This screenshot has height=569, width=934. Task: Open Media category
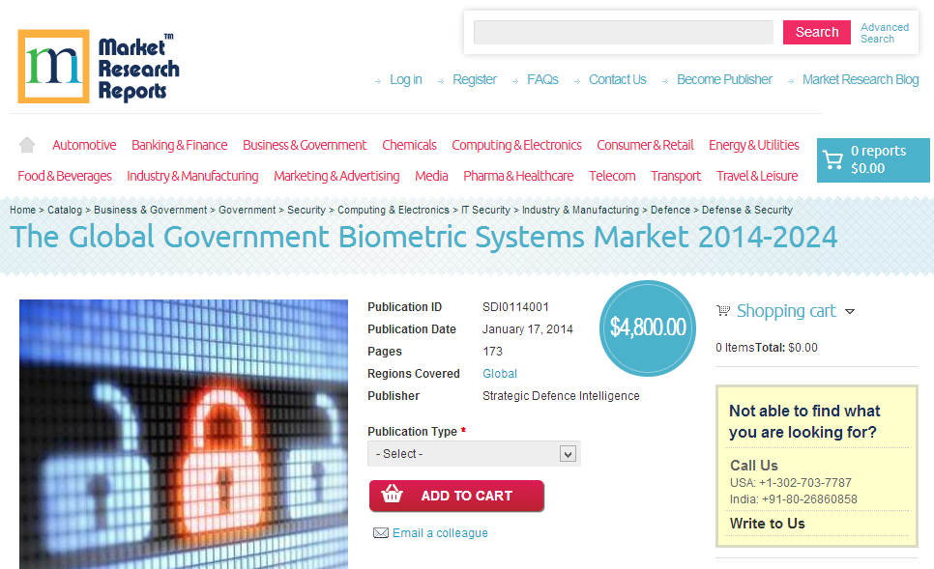(x=431, y=176)
